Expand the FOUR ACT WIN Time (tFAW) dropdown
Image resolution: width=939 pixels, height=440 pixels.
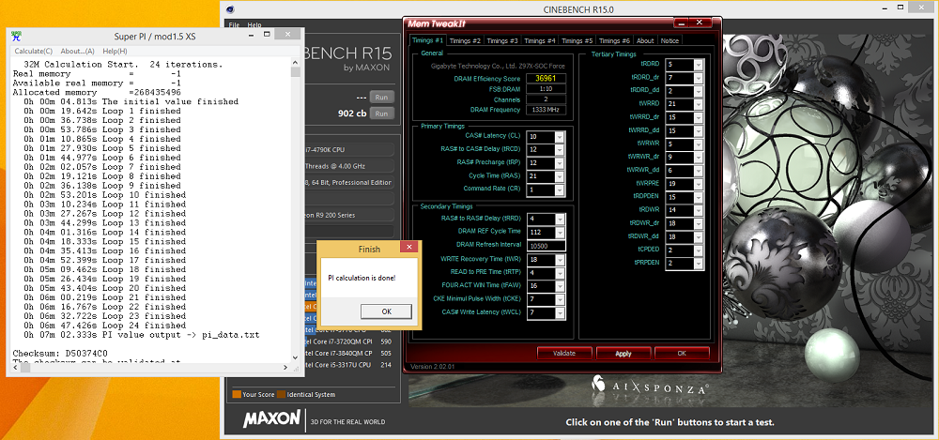(x=560, y=285)
